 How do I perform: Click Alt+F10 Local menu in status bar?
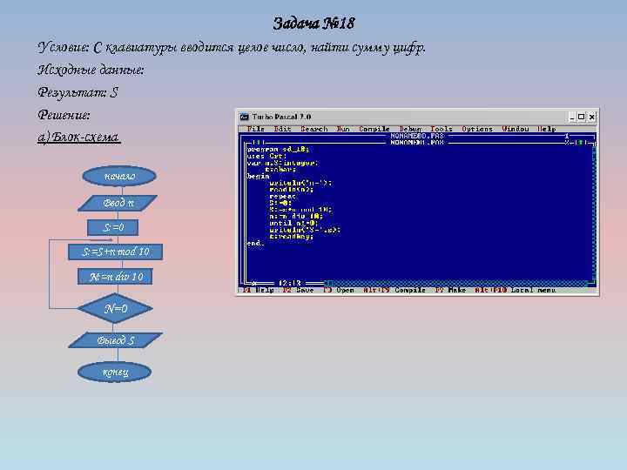tap(515, 290)
